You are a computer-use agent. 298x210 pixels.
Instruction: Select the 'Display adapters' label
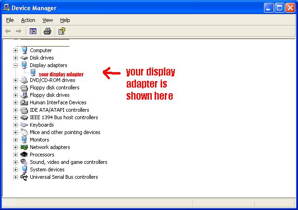click(48, 65)
